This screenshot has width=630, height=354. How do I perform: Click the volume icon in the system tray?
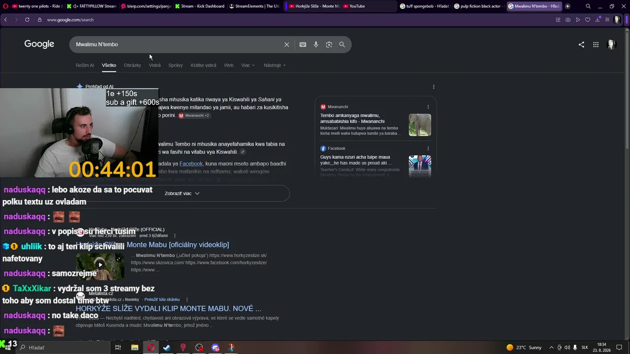pos(567,348)
